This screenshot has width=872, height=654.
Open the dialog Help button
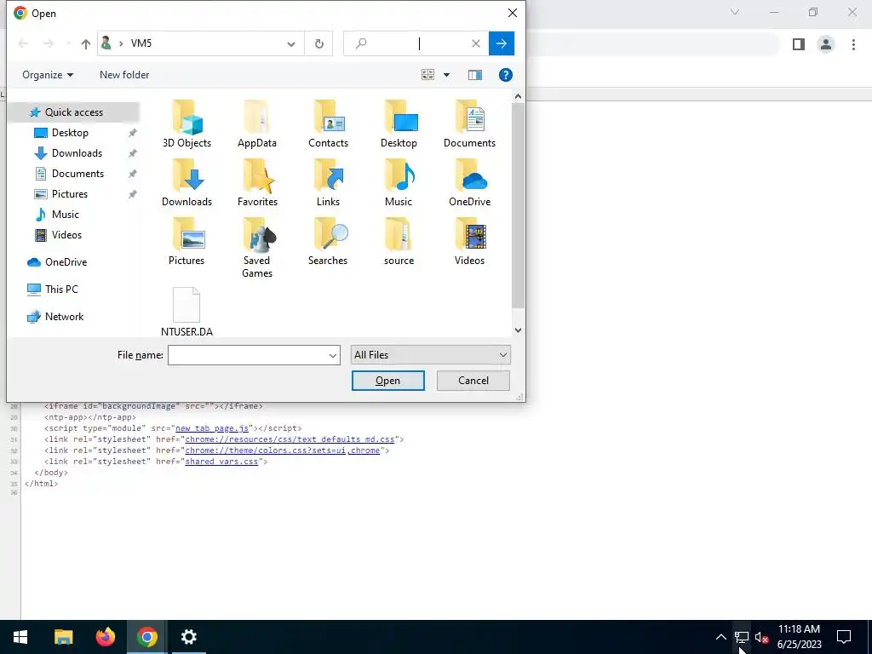point(506,75)
